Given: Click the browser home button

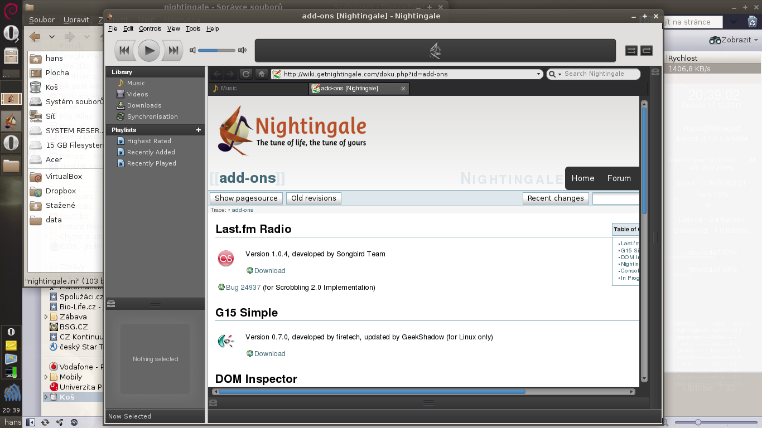Looking at the screenshot, I should tap(261, 74).
